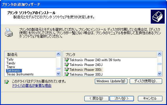The width and height of the screenshot is (167, 105).
Task: Click the 製造元 column header
Action: pyautogui.click(x=30, y=55)
